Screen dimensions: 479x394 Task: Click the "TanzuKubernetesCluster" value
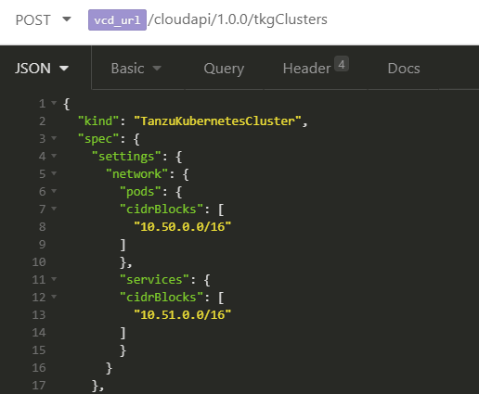[217, 121]
